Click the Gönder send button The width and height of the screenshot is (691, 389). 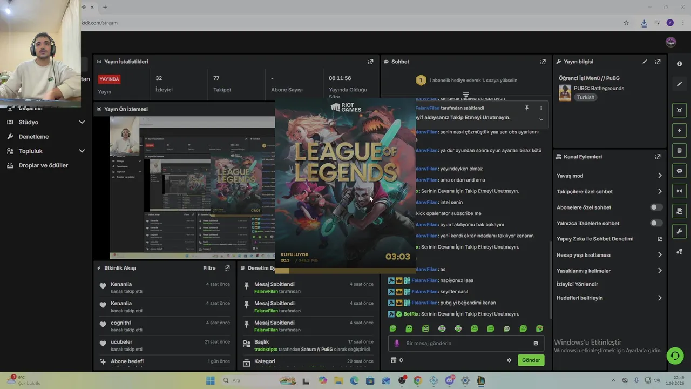pyautogui.click(x=531, y=360)
